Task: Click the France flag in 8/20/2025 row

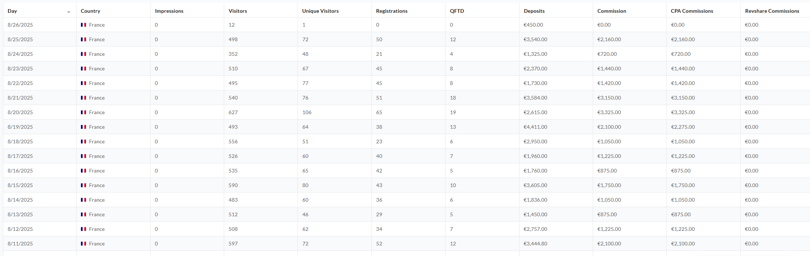Action: tap(83, 112)
